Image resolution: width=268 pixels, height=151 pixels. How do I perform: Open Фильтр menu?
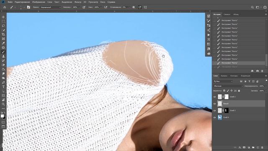coord(78,2)
